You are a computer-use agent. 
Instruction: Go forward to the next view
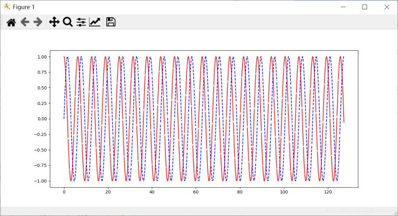(x=38, y=22)
